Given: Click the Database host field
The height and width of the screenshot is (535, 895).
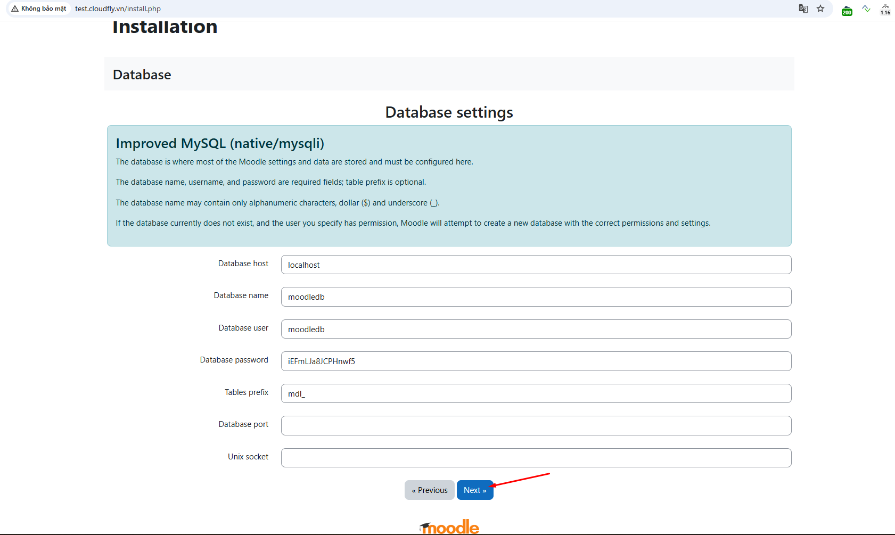Looking at the screenshot, I should pos(536,265).
